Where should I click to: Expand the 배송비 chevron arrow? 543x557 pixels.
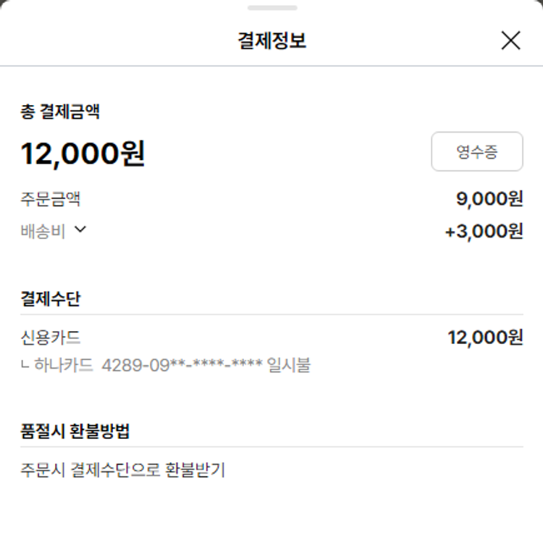point(80,230)
